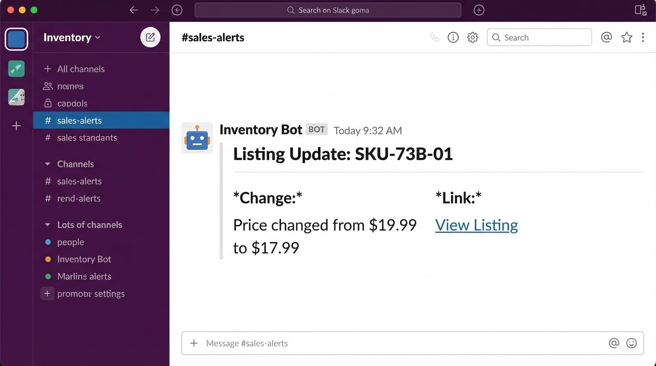Click the Search on Slack goma bar
The height and width of the screenshot is (366, 656).
[328, 10]
